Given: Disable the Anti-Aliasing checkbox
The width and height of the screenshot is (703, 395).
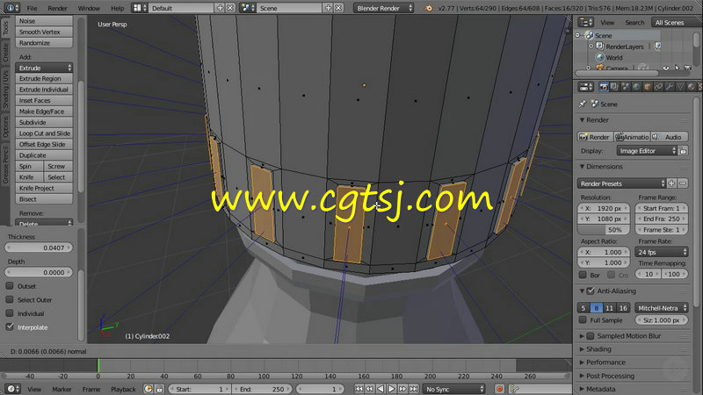Looking at the screenshot, I should 591,291.
